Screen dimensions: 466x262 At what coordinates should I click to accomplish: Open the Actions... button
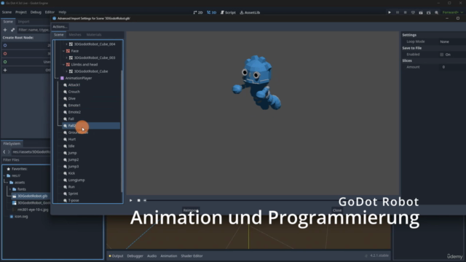click(60, 27)
